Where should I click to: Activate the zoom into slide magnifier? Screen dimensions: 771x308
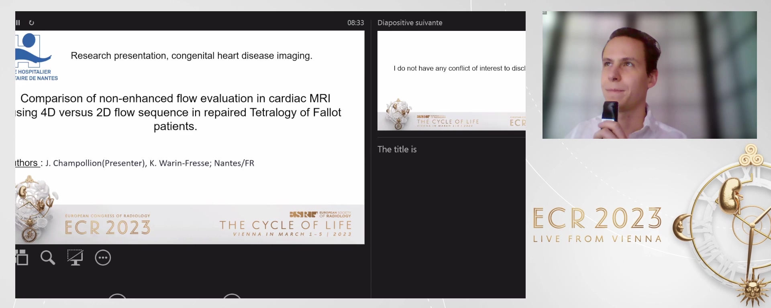pyautogui.click(x=48, y=257)
